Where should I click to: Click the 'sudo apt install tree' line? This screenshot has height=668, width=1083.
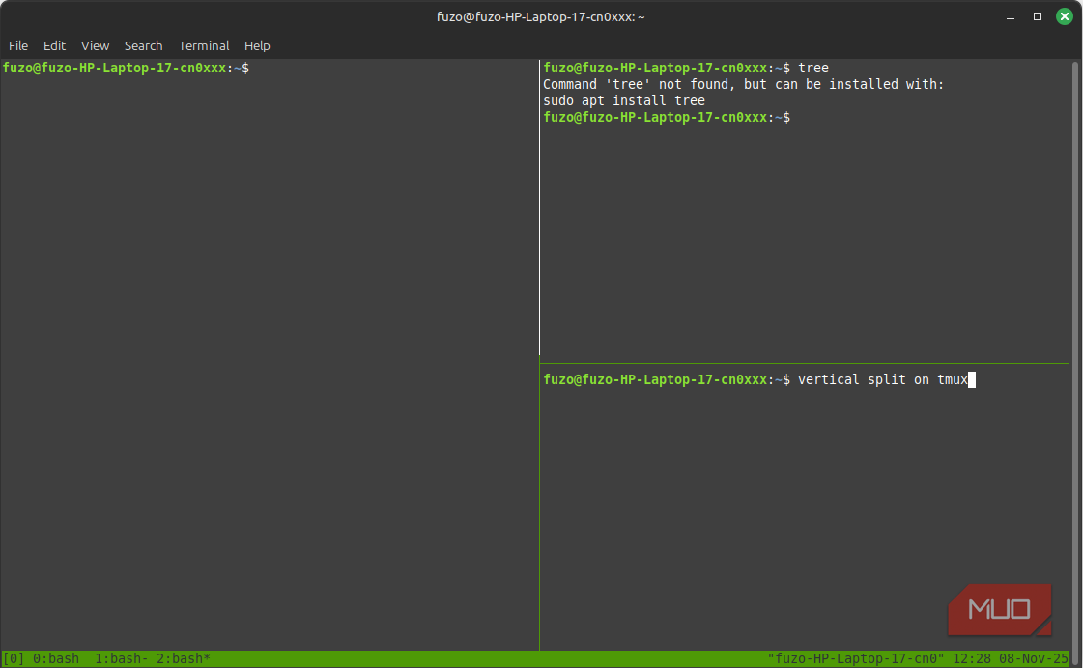pyautogui.click(x=624, y=100)
